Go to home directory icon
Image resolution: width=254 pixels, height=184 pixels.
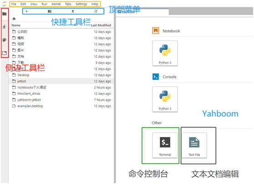click(14, 19)
